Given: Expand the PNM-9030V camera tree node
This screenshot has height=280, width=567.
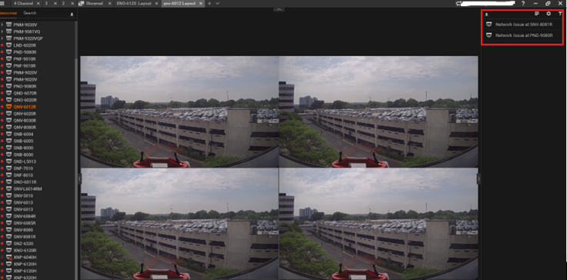Looking at the screenshot, I should click(x=2, y=25).
